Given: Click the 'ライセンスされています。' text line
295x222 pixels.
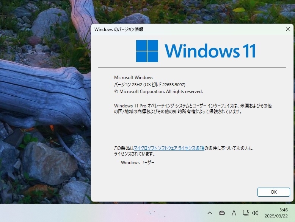Looking at the screenshot, I should click(x=135, y=154).
